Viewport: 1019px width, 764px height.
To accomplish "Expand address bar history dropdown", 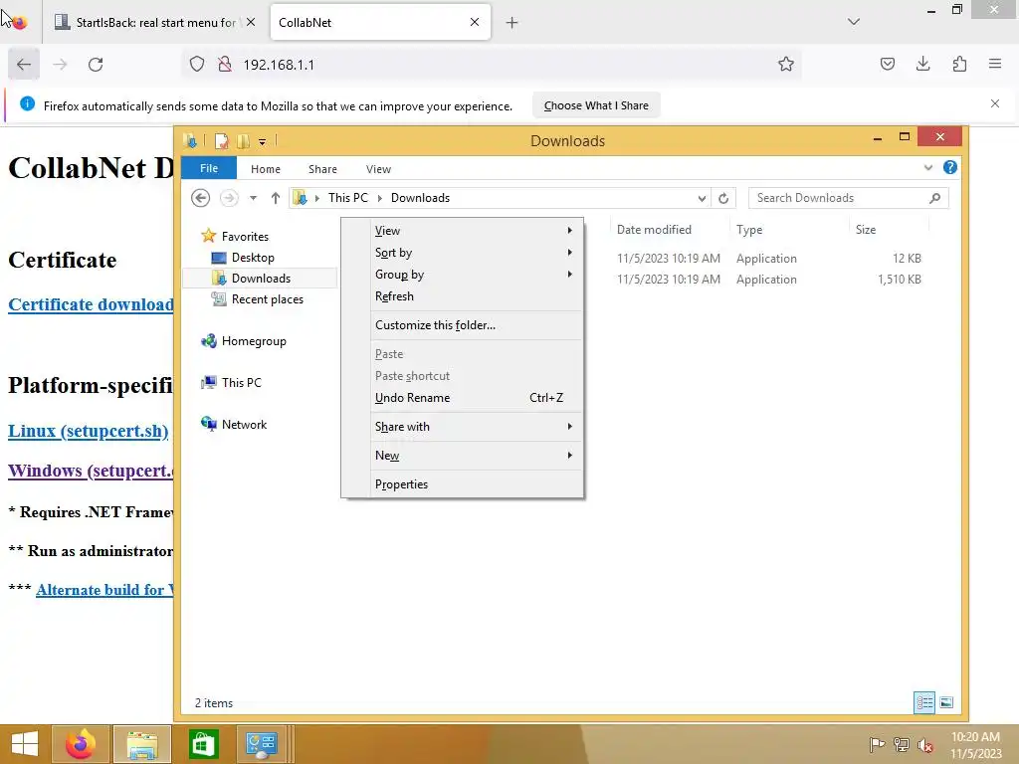I will click(702, 198).
